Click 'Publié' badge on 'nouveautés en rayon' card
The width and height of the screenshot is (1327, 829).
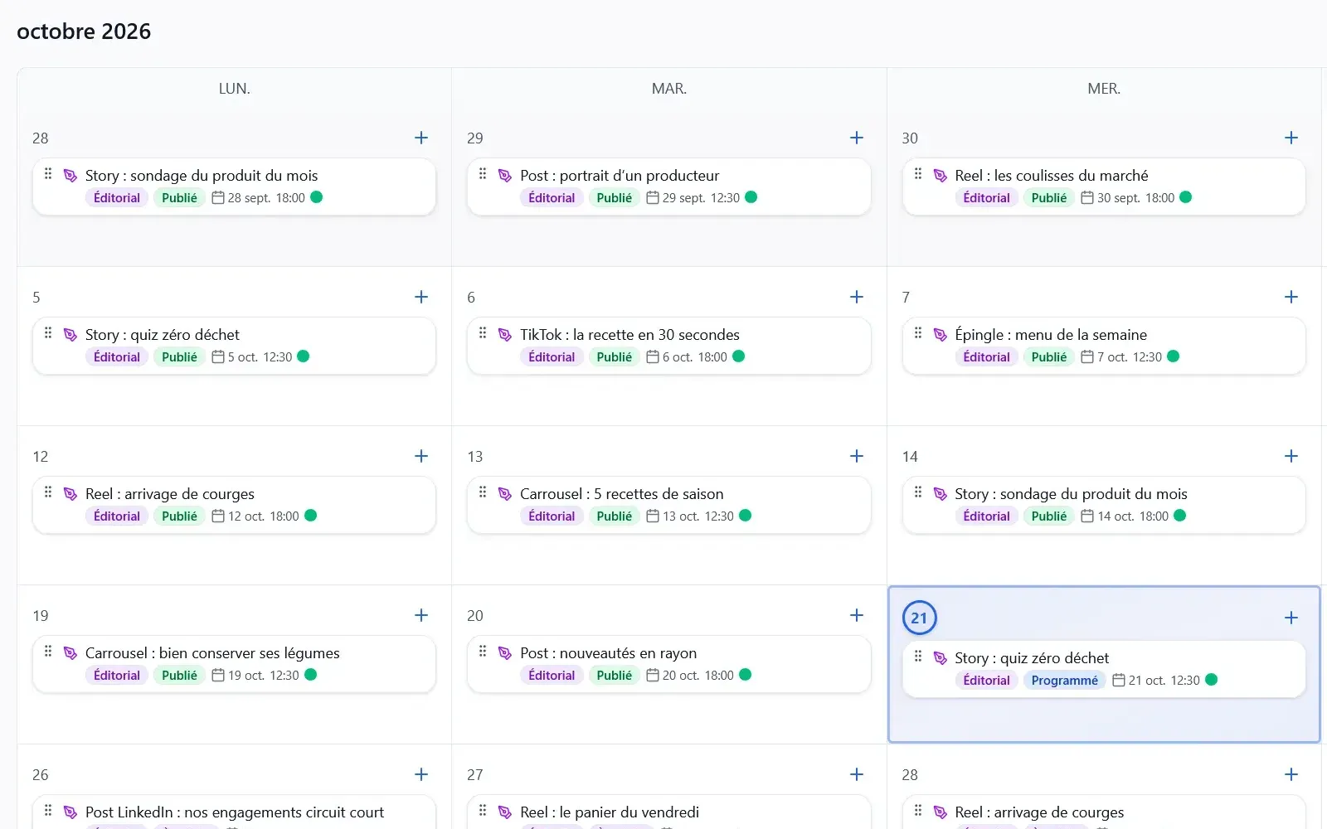614,676
